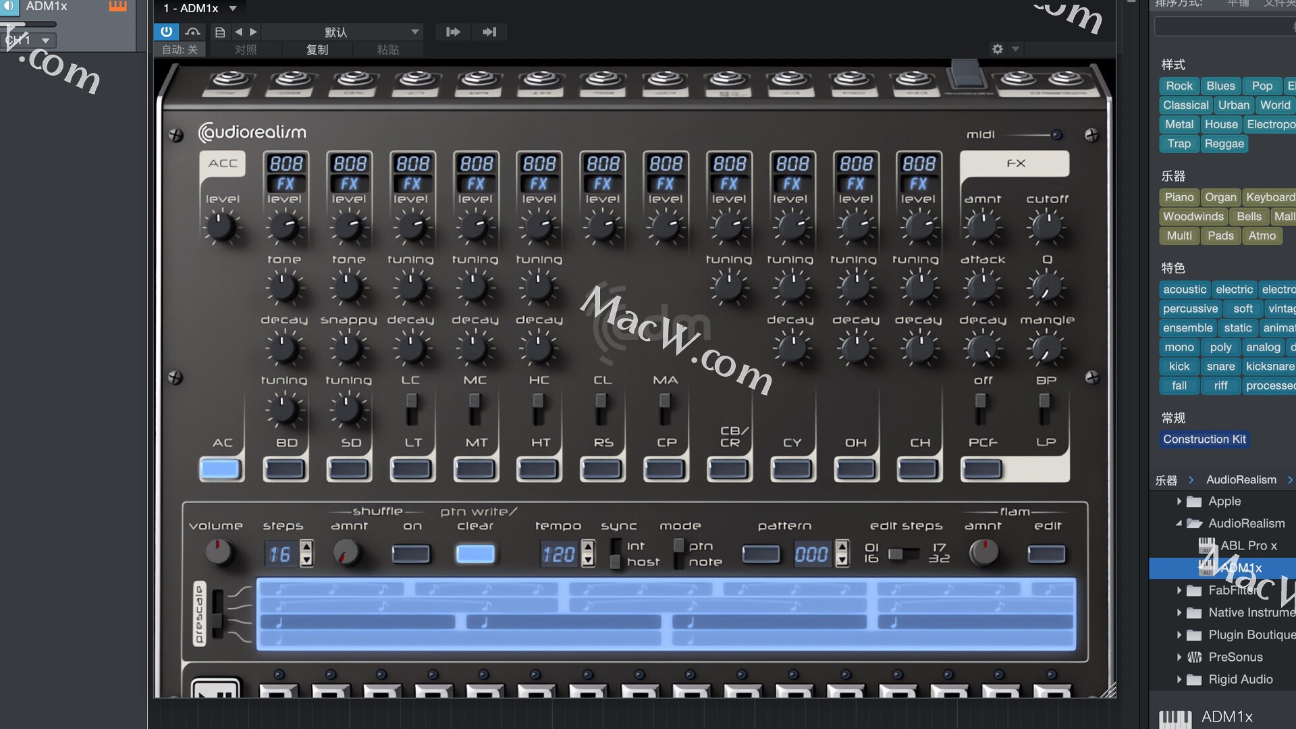Select the Woodwinds instrument tag
Screen dimensions: 1296x729
click(1193, 217)
